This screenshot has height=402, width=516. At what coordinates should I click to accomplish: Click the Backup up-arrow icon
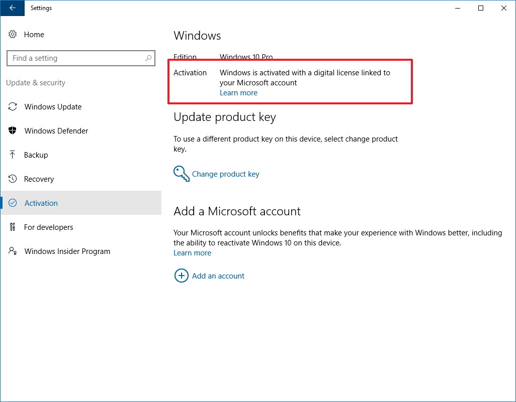pyautogui.click(x=15, y=155)
